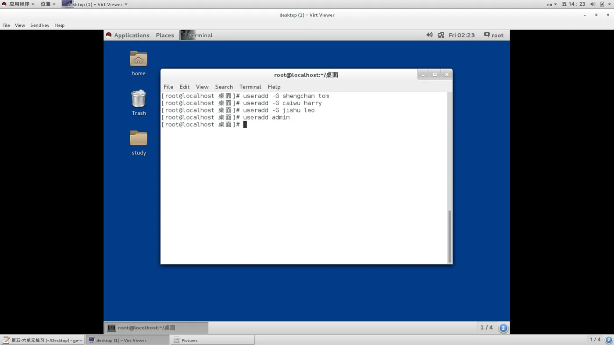The image size is (614, 345).
Task: Open host input language en dropdown
Action: 552,4
